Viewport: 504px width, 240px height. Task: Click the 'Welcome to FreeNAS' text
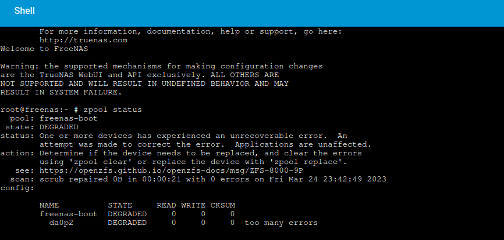44,49
